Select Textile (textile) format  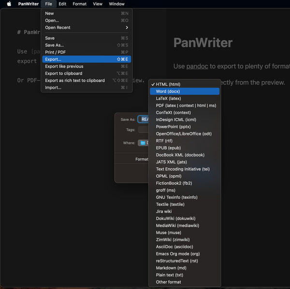(185, 204)
